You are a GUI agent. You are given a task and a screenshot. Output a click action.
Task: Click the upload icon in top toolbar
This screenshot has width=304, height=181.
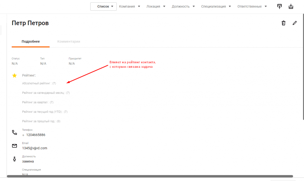coord(279,7)
